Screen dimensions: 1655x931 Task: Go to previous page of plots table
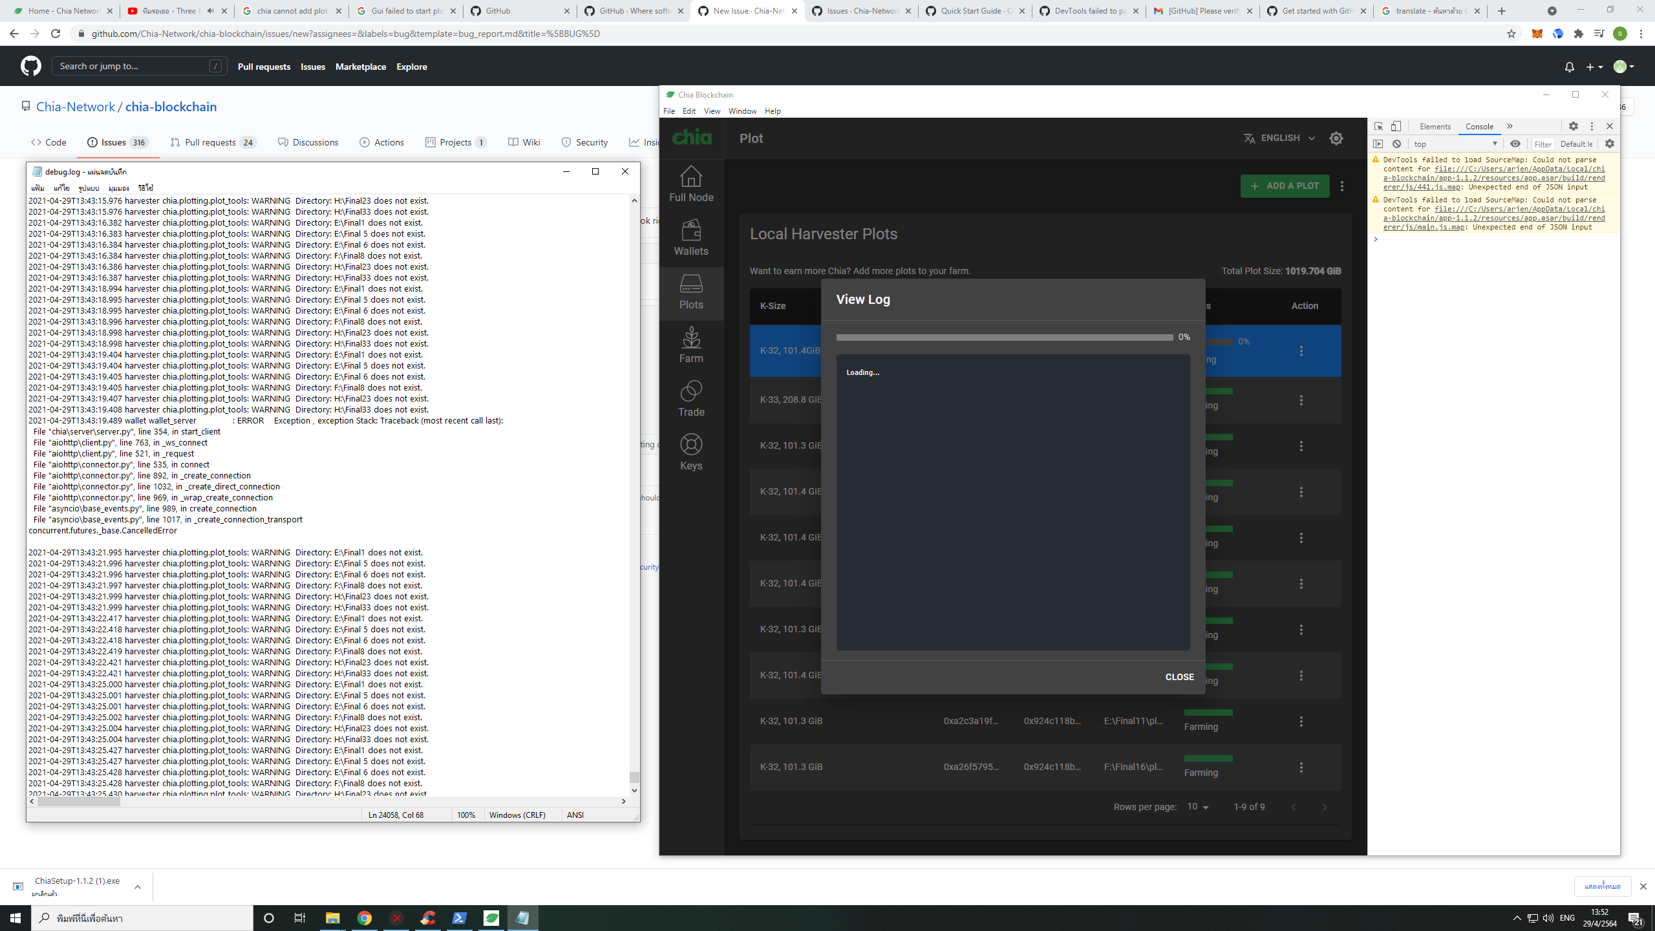coord(1294,807)
